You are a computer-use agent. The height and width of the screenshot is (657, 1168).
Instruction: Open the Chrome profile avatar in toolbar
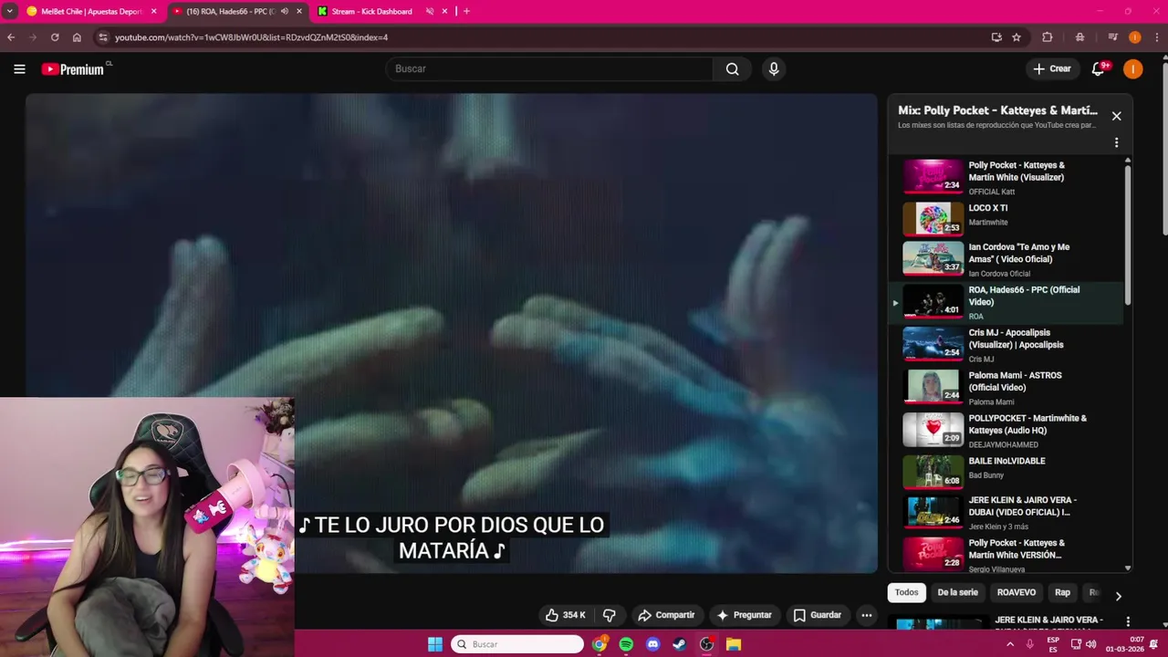pyautogui.click(x=1134, y=37)
